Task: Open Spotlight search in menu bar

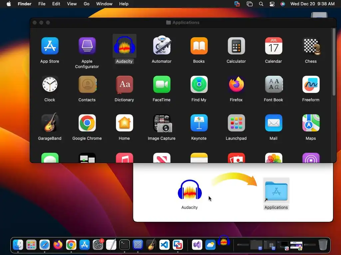Action: coord(261,4)
